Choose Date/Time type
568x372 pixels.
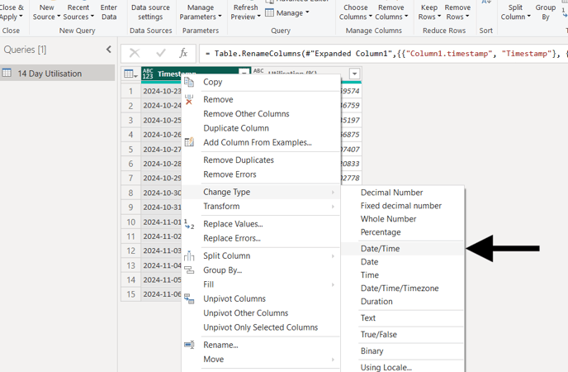click(402, 249)
